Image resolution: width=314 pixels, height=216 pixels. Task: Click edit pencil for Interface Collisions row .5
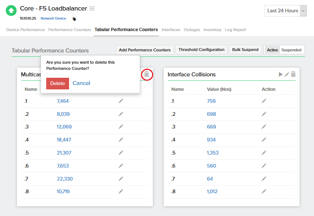point(264,153)
